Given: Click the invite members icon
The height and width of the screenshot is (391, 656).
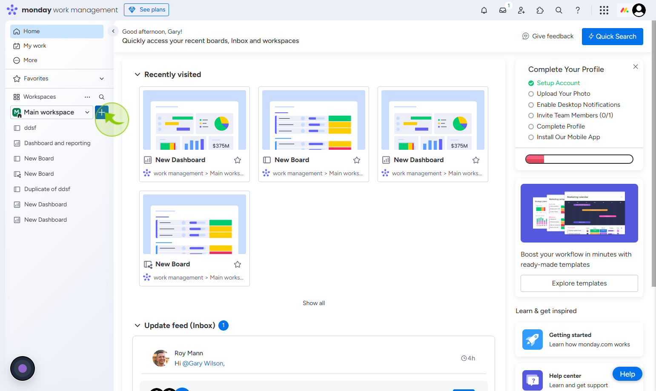Looking at the screenshot, I should tap(521, 10).
